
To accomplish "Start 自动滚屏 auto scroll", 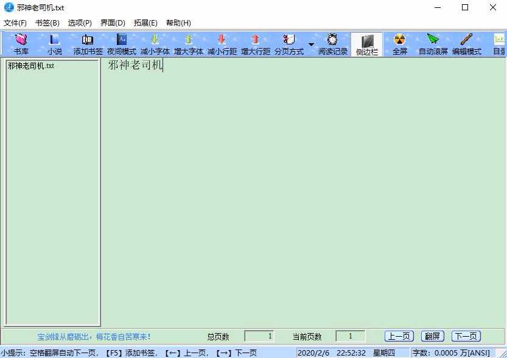I will (x=433, y=44).
